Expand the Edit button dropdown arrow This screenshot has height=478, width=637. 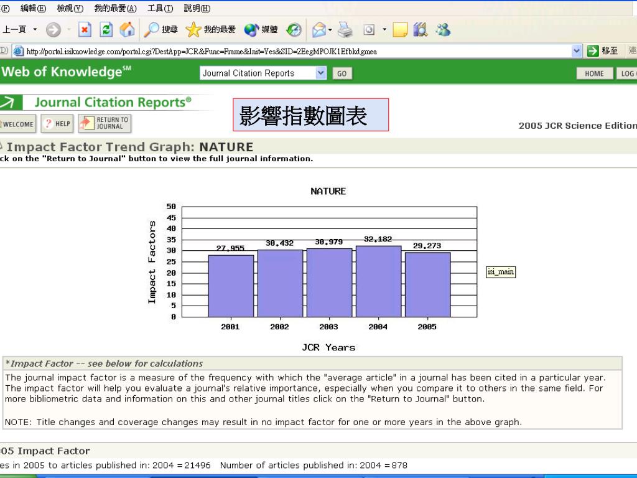[384, 30]
